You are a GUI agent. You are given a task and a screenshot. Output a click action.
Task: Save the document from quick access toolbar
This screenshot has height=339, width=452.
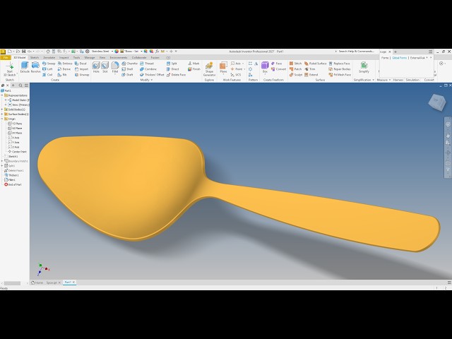(23, 52)
